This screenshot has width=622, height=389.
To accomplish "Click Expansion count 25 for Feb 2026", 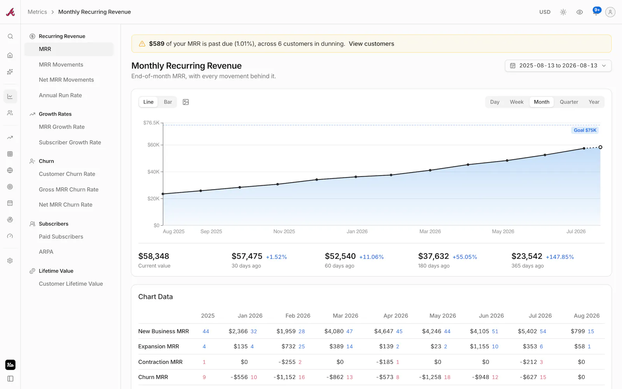I will coord(302,347).
